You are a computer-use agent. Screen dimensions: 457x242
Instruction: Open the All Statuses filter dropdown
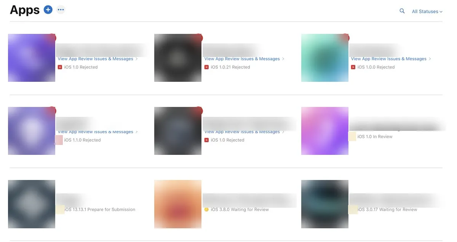click(427, 11)
